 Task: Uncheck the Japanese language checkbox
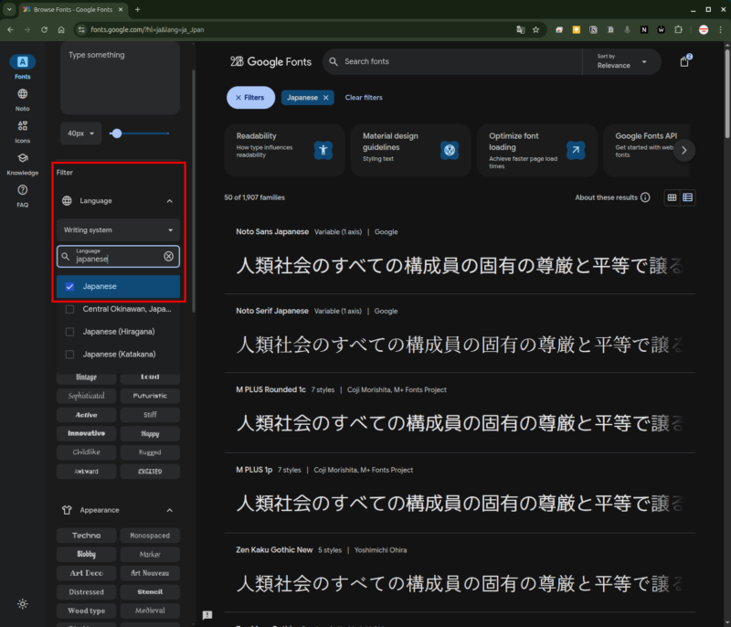(x=69, y=287)
